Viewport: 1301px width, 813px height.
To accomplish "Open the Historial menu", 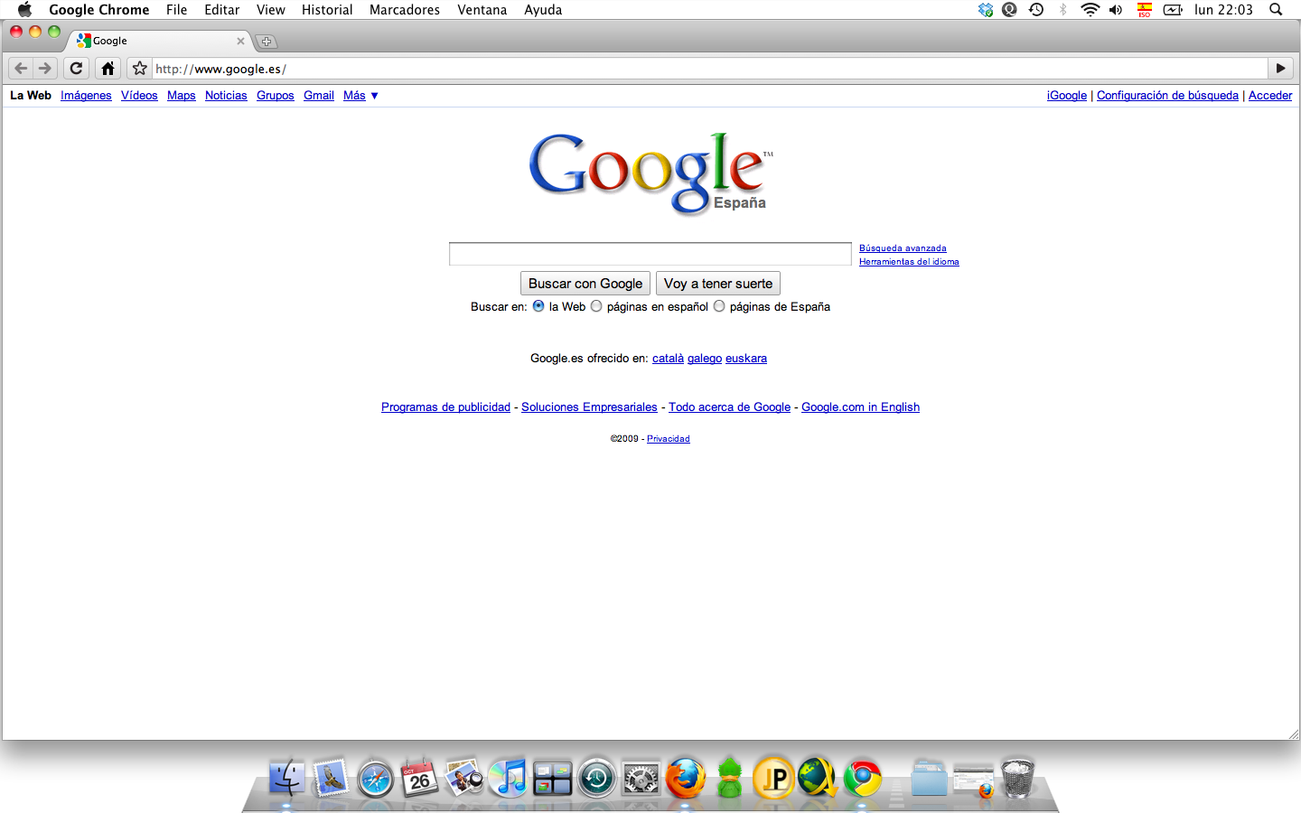I will coord(327,10).
